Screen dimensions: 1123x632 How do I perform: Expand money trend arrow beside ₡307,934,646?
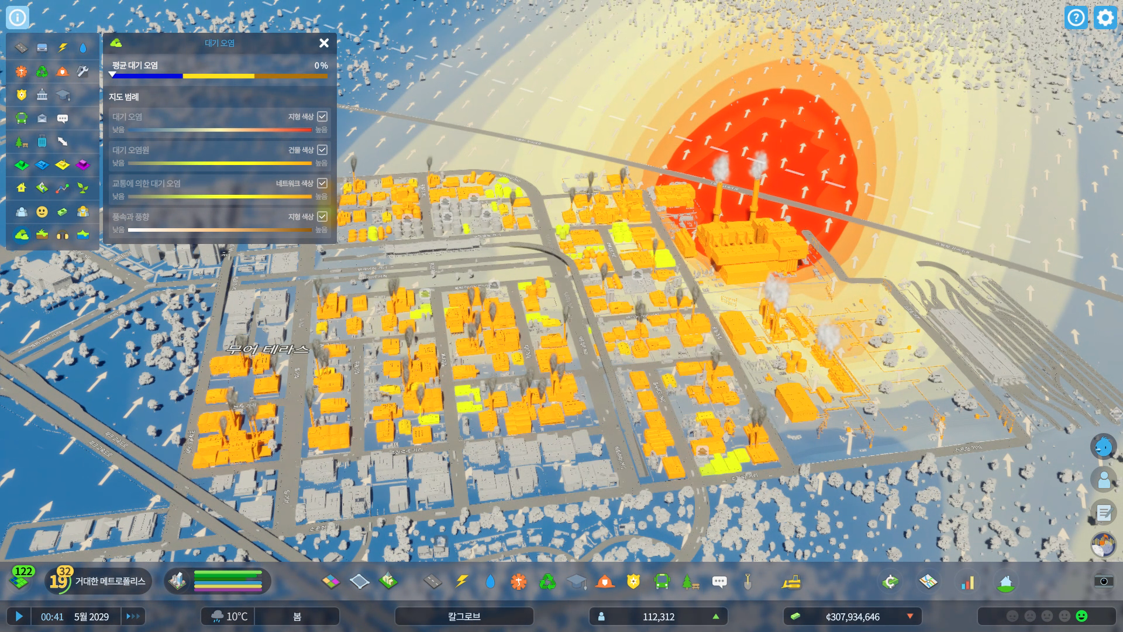tap(910, 616)
